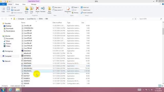Image resolution: width=164 pixels, height=92 pixels.
Task: Click Copy path in the Clipboard group
Action: 16,10
